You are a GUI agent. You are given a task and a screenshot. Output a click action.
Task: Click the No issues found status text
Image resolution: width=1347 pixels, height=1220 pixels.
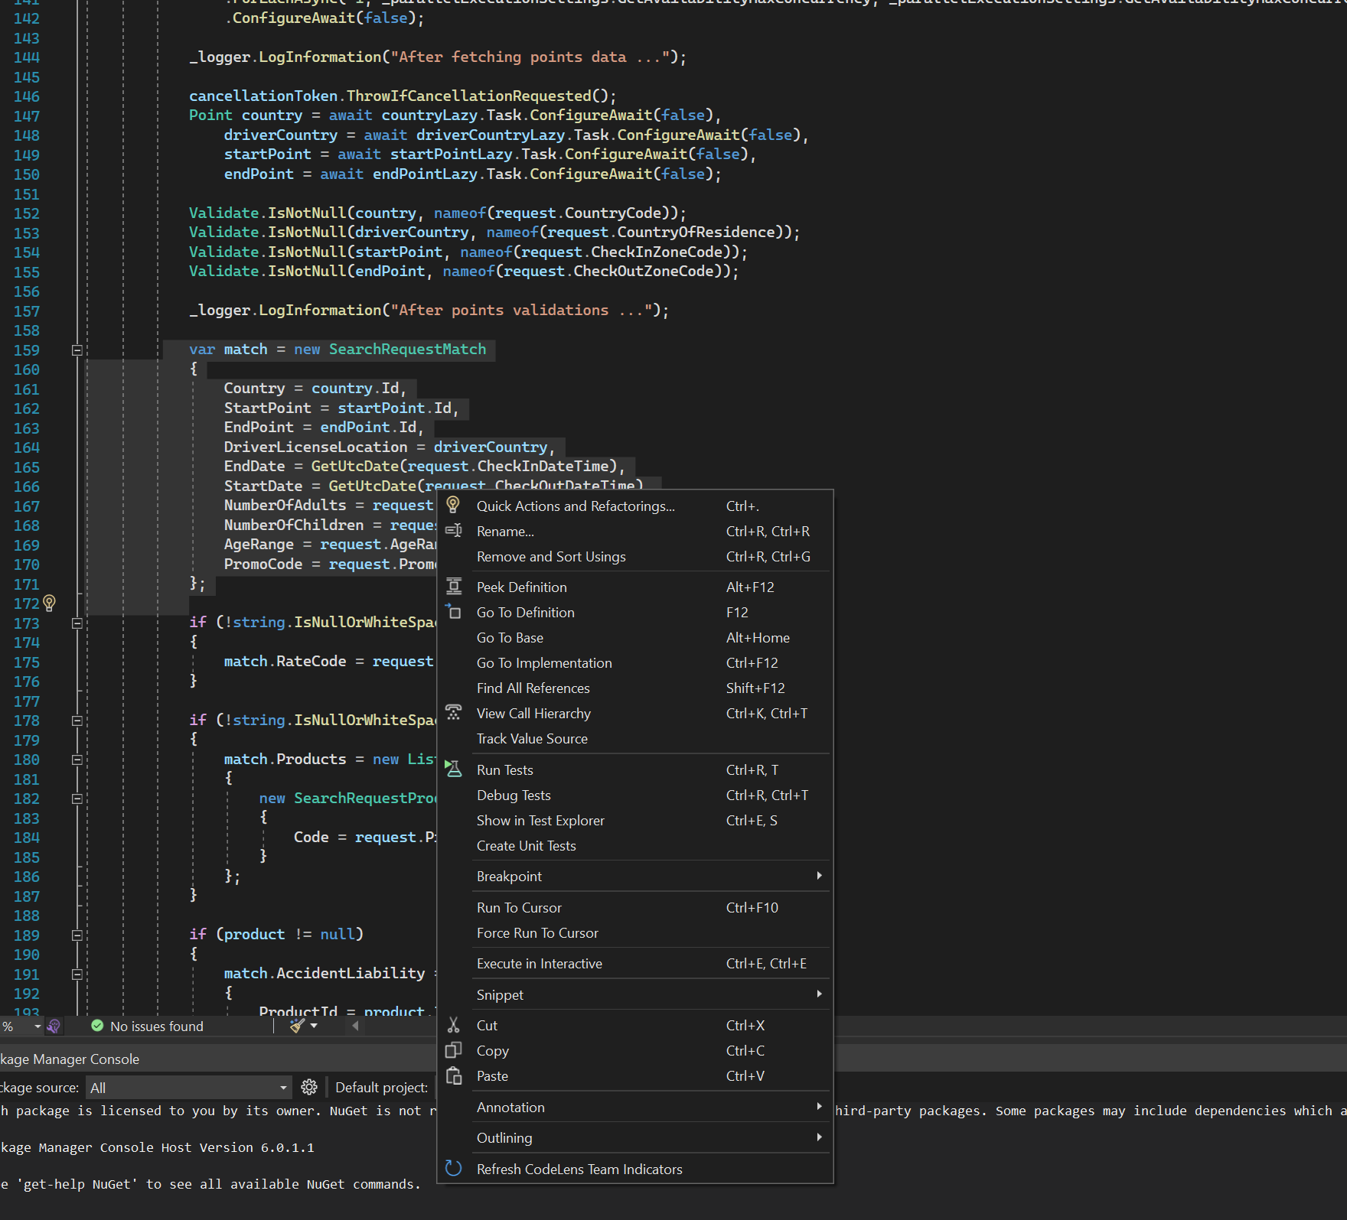(157, 1026)
